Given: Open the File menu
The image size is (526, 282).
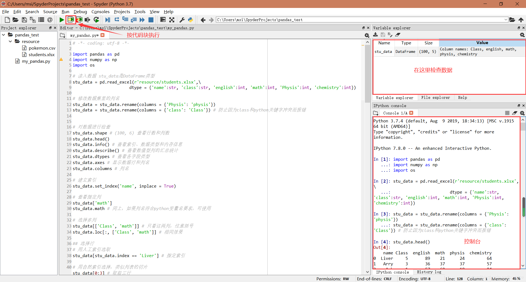Looking at the screenshot, I should click(x=5, y=11).
